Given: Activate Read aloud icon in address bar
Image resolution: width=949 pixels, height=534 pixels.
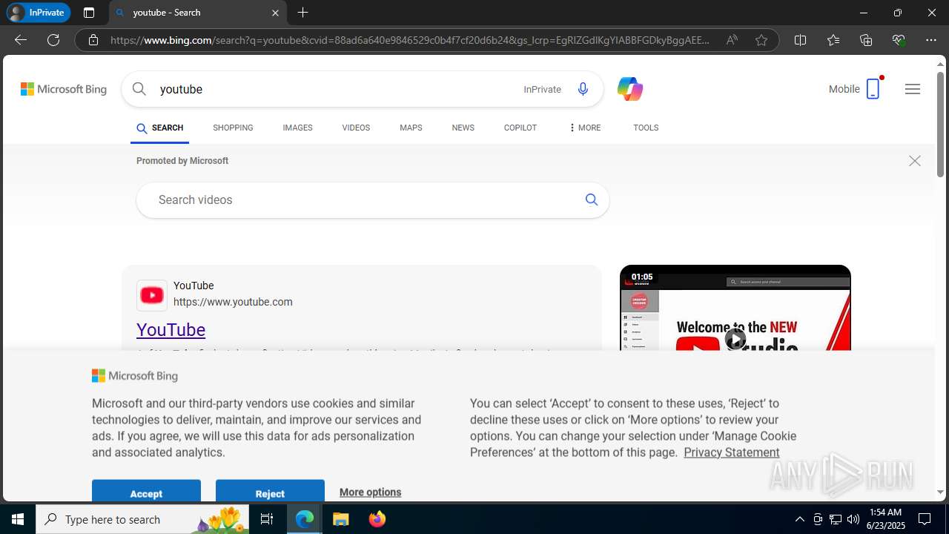Looking at the screenshot, I should (x=732, y=40).
